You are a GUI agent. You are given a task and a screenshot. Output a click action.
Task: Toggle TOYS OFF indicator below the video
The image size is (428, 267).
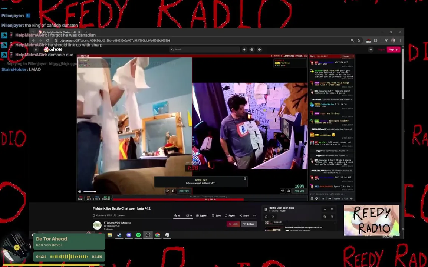point(97,198)
